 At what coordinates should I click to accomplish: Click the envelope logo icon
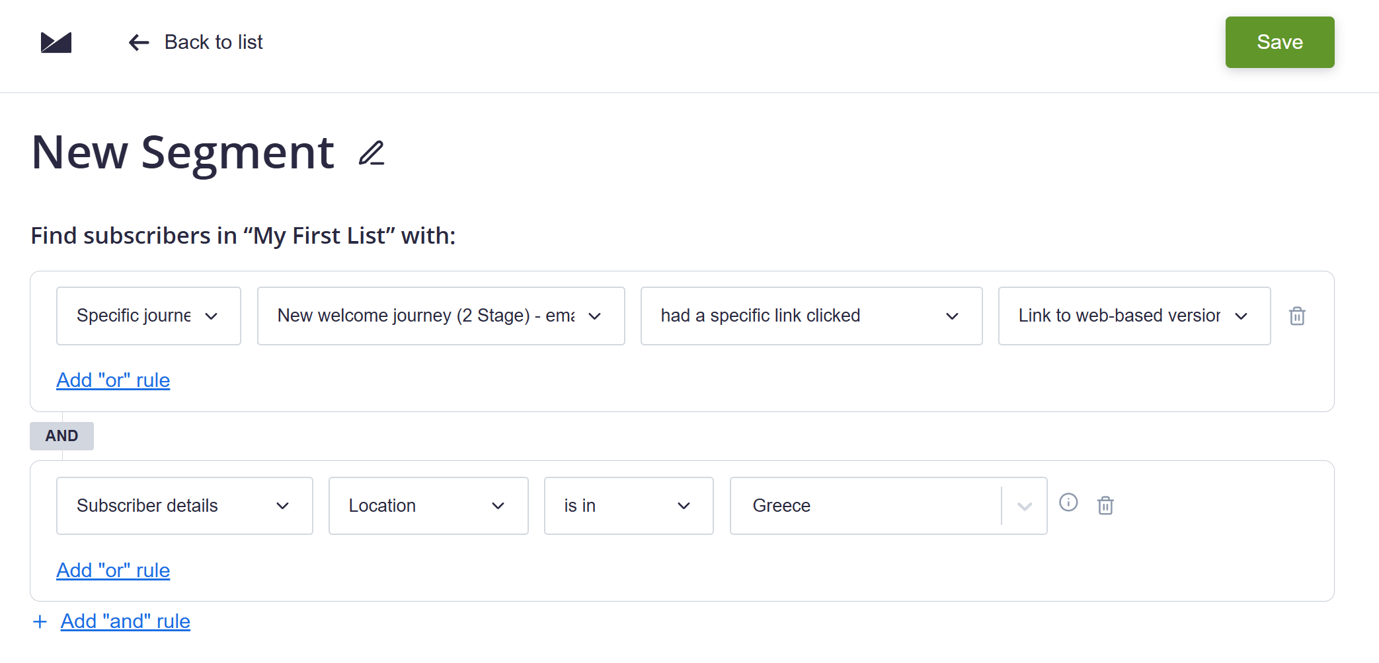click(x=56, y=42)
